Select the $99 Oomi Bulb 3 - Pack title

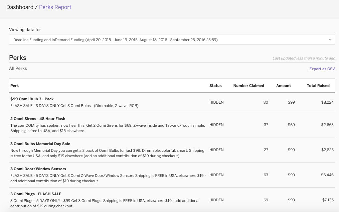32,99
